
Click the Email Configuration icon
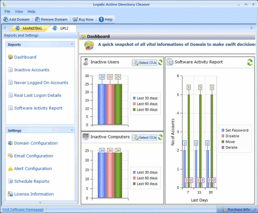[x=11, y=156]
